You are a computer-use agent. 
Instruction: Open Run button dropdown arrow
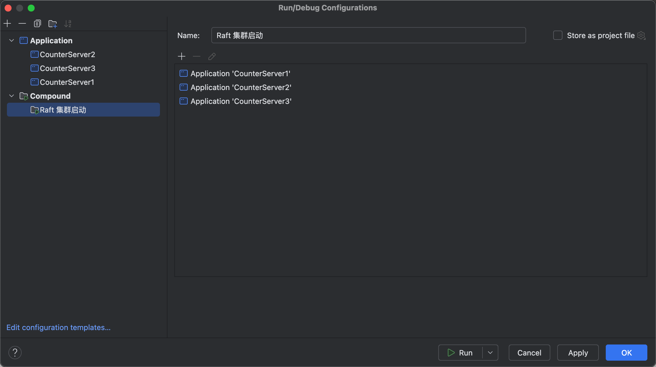tap(490, 353)
